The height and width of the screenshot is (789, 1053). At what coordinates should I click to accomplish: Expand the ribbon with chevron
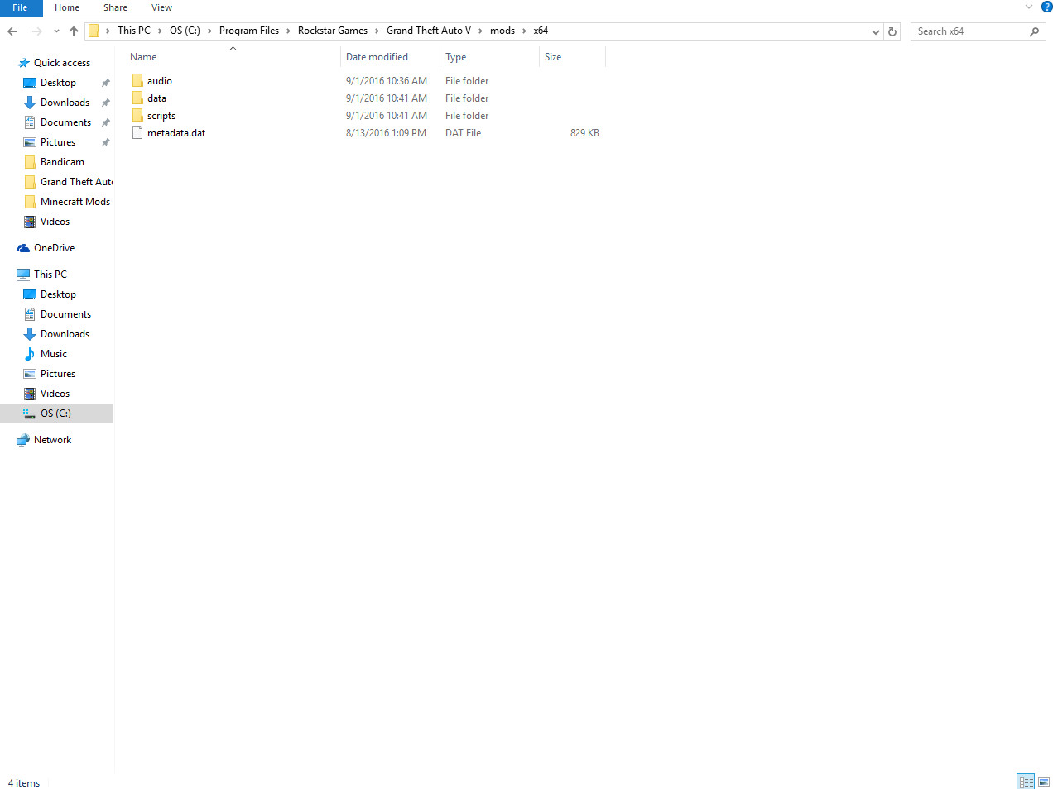click(1029, 7)
